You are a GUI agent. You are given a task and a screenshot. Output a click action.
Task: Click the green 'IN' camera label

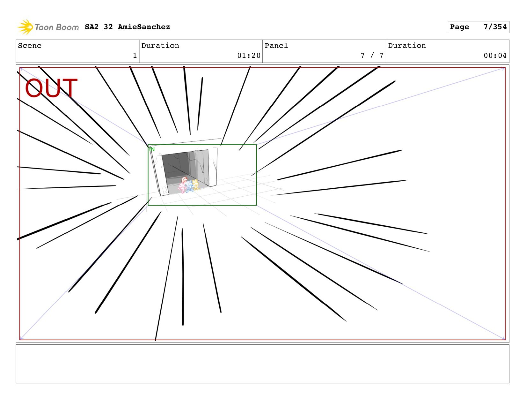(152, 149)
